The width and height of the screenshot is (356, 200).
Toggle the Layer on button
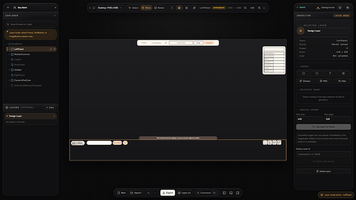pos(184,193)
